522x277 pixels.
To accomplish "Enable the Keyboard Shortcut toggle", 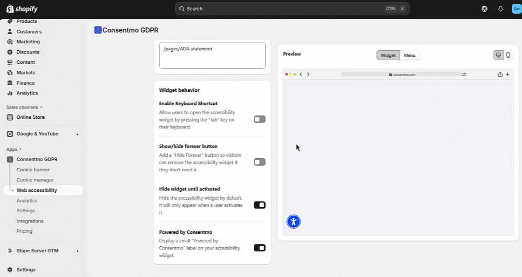I will click(x=259, y=120).
